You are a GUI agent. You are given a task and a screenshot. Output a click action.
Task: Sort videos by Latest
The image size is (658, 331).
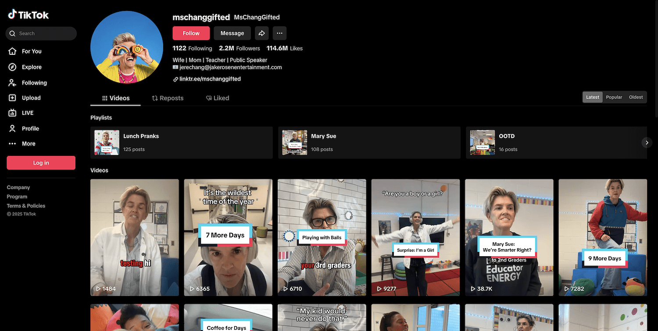coord(592,97)
